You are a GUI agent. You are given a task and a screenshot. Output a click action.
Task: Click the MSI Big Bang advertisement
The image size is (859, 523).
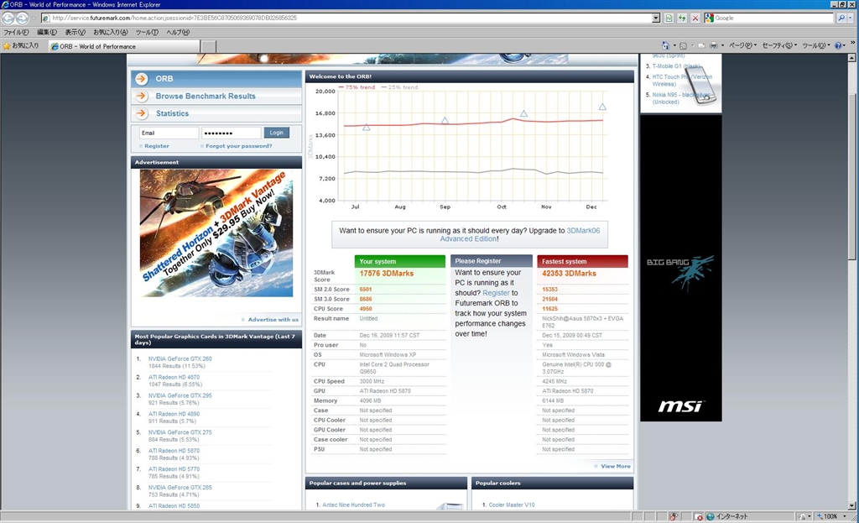681,268
